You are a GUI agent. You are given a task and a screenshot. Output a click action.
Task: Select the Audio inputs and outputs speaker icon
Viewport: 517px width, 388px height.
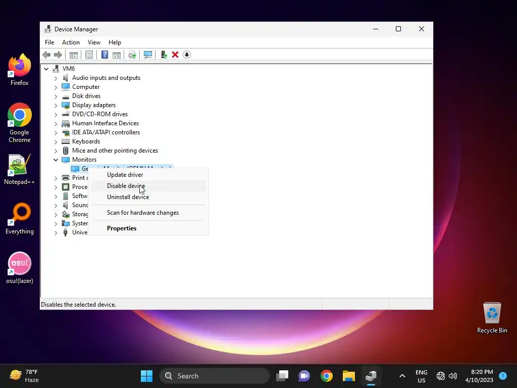pyautogui.click(x=66, y=78)
